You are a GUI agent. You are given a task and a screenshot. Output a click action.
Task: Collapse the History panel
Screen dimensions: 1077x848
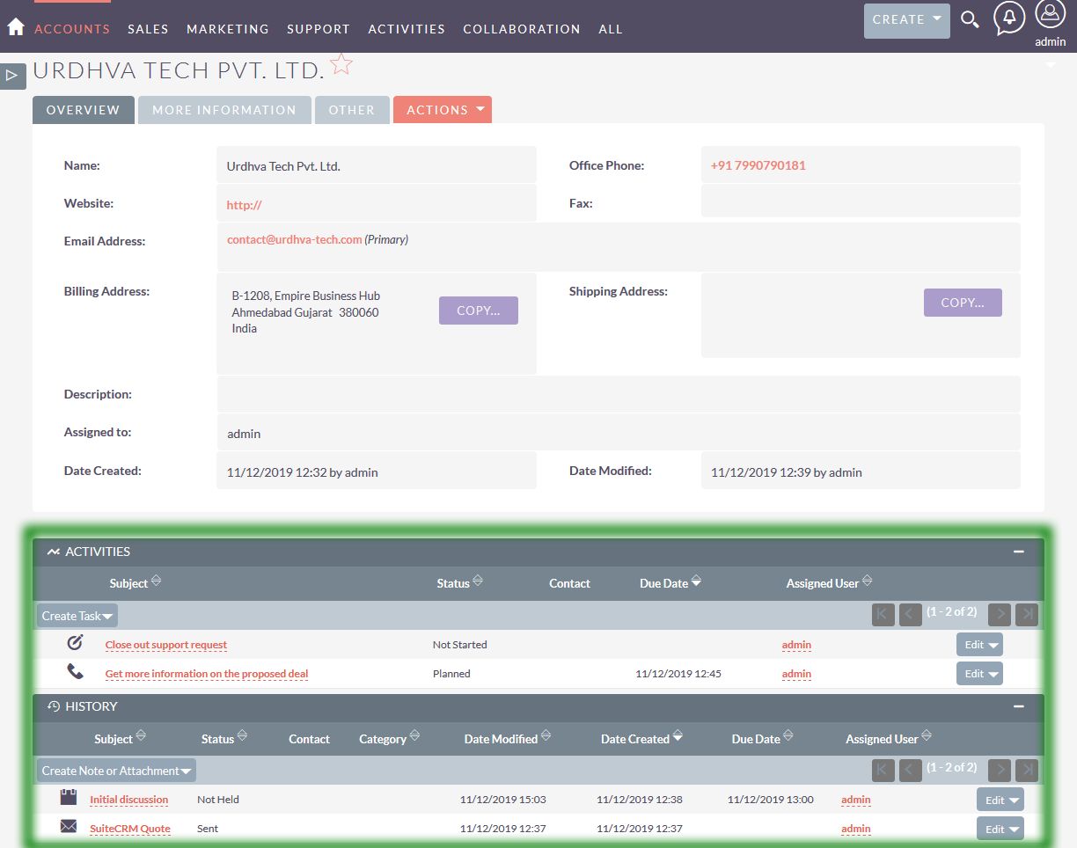point(1019,706)
